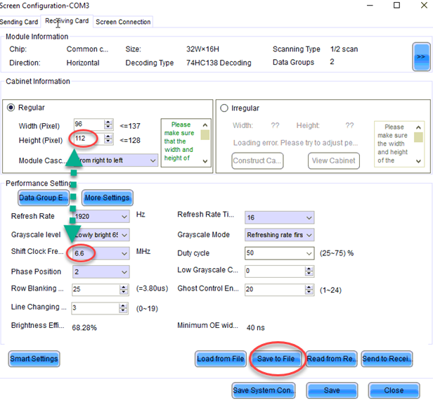This screenshot has width=433, height=401.
Task: Increase the Line Changing value
Action: [x=123, y=305]
